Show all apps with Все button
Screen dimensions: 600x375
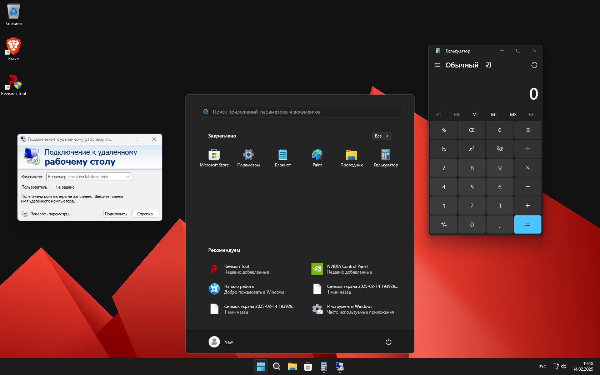[381, 136]
